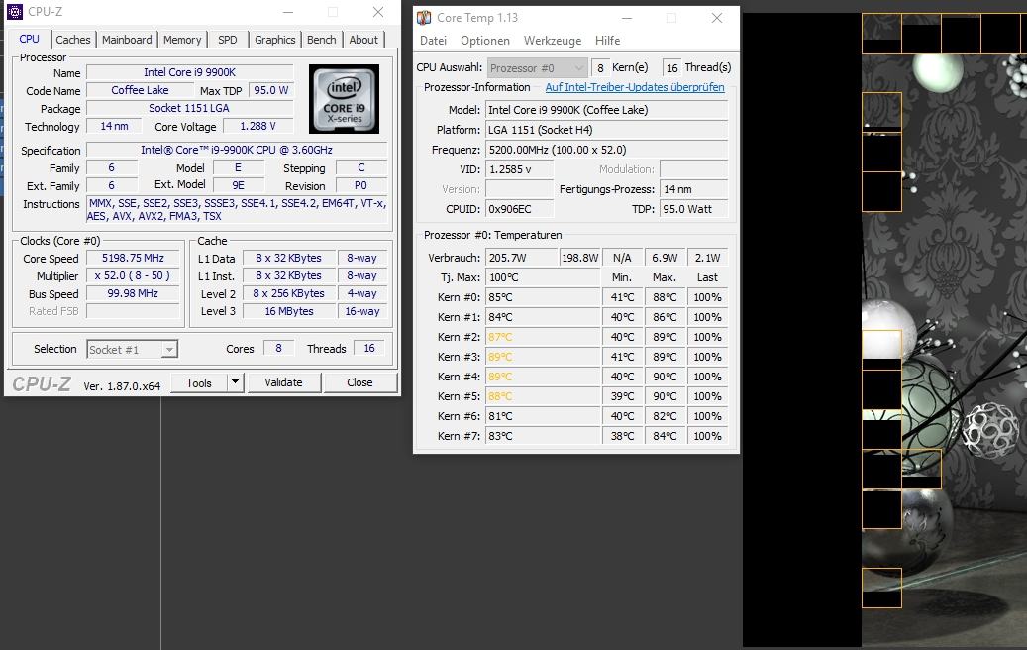Click the Tools button in CPU-Z

pyautogui.click(x=199, y=382)
